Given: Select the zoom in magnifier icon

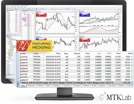Looking at the screenshot, I should [33, 9].
